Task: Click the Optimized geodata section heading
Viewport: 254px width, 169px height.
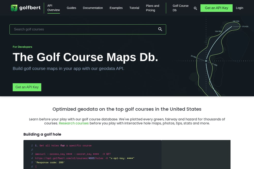Action: (127, 109)
